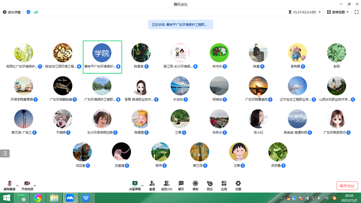The image size is (361, 203).
Task: Expand audio options arrow beside microphone
Action: (17, 185)
